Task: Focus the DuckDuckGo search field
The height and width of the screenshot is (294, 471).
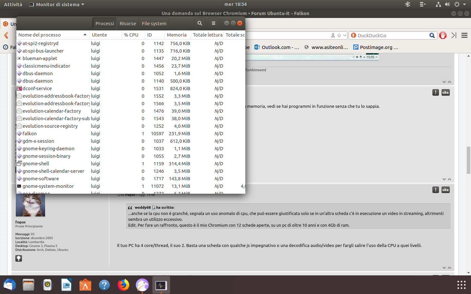Action: pos(393,35)
